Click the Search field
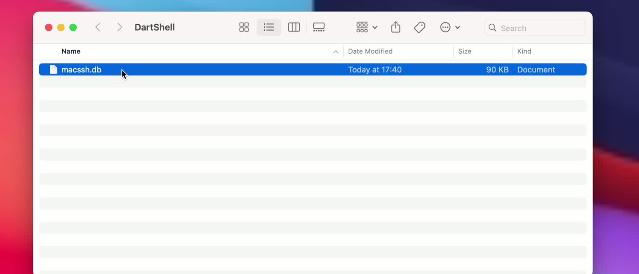The height and width of the screenshot is (274, 639). [x=535, y=28]
